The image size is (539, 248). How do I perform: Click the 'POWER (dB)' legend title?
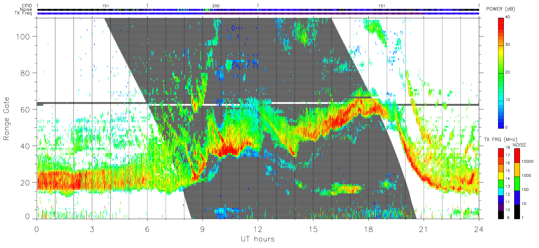click(x=501, y=9)
